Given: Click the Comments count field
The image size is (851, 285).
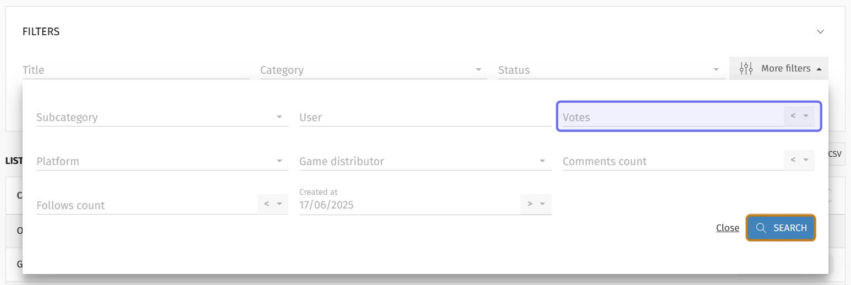Looking at the screenshot, I should (673, 161).
